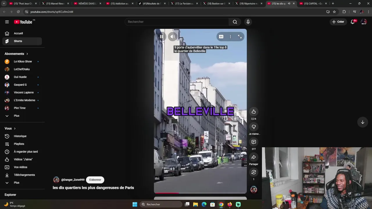Share the Short via Partager
The width and height of the screenshot is (372, 209).
[254, 157]
